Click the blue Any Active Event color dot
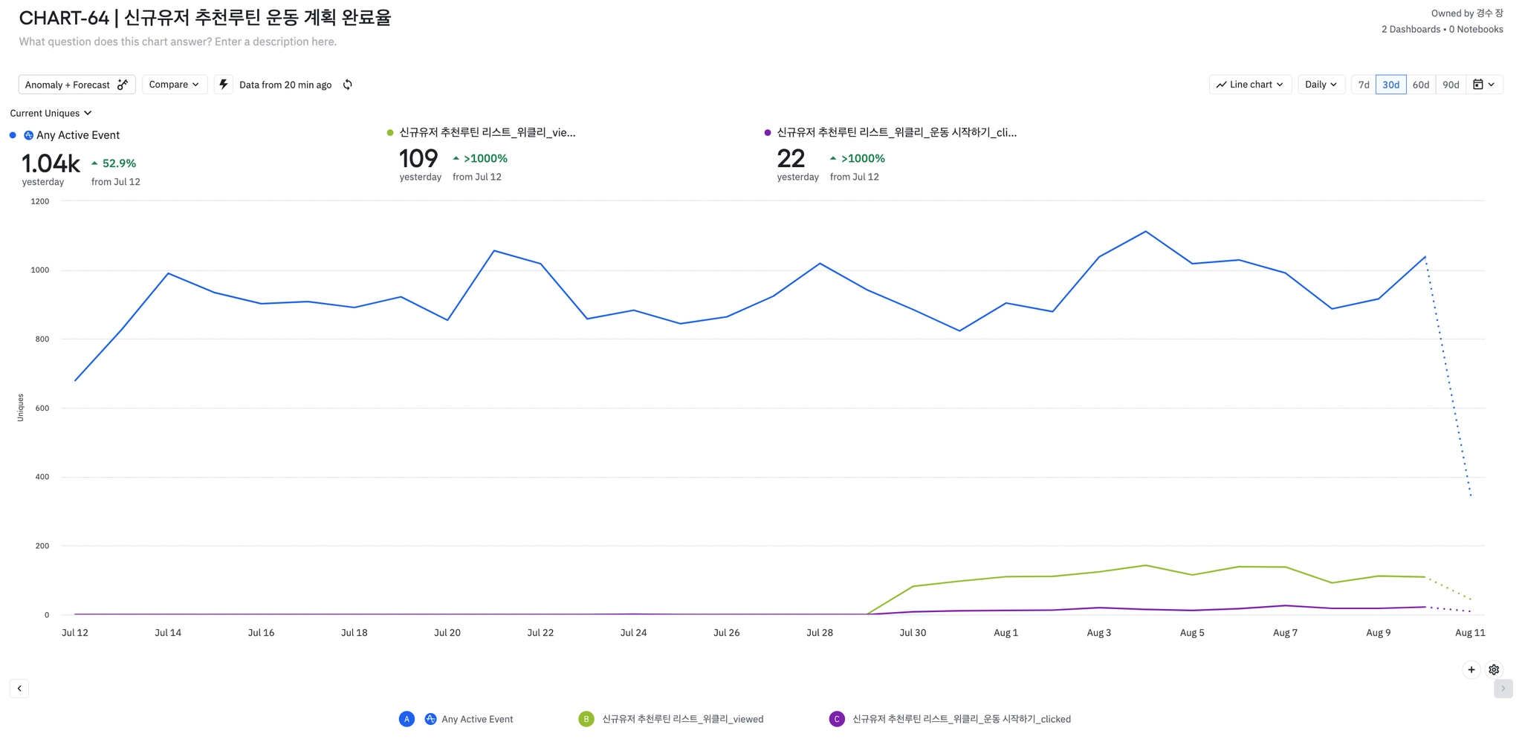Screen dimensions: 1522x742 13,135
